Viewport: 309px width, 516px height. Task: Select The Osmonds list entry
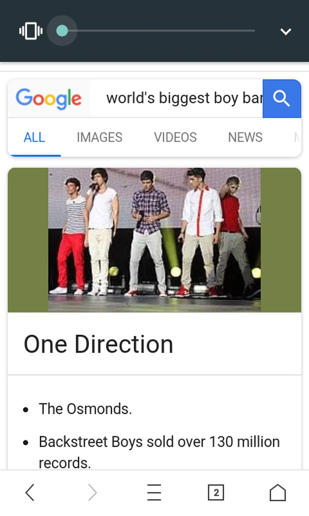point(85,409)
